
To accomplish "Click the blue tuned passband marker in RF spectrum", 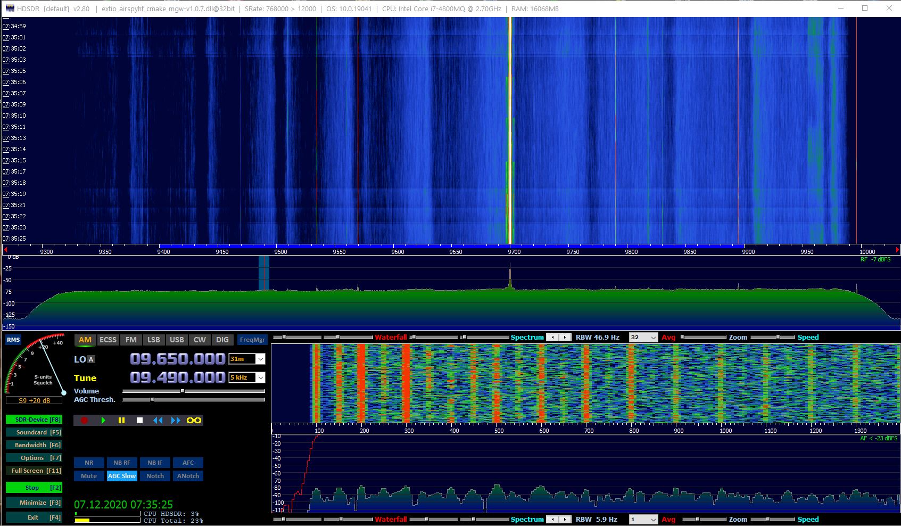I will click(x=264, y=273).
